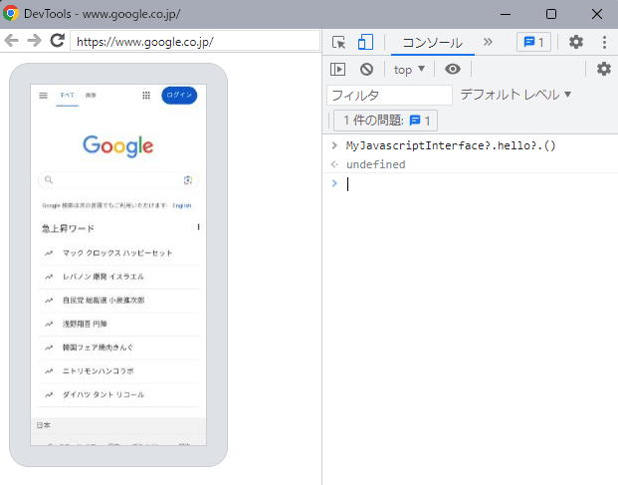Open trending item マック クロックス ハッピーセット
This screenshot has height=485, width=618.
pyautogui.click(x=118, y=253)
